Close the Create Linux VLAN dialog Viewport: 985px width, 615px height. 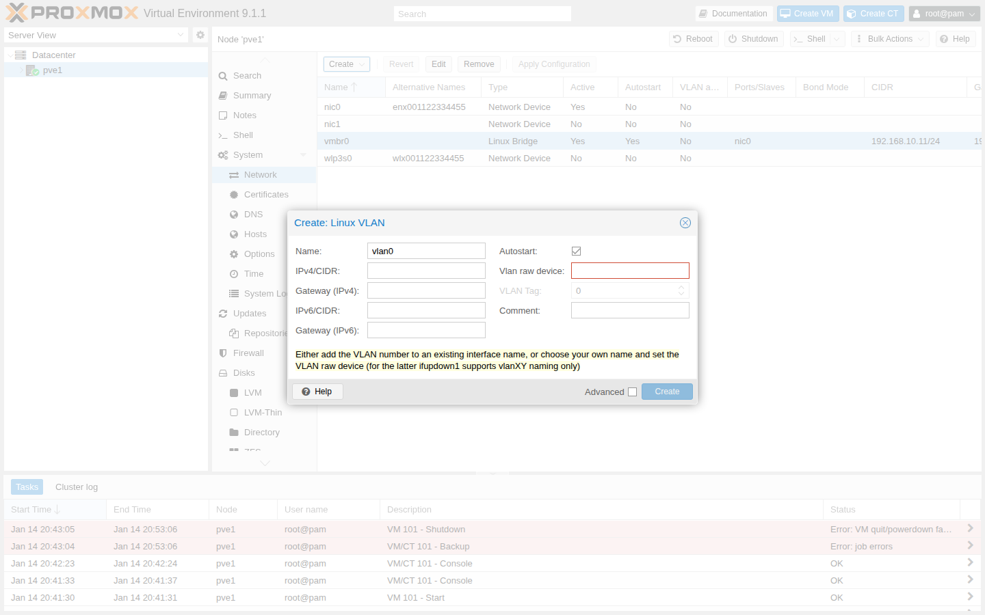(685, 223)
